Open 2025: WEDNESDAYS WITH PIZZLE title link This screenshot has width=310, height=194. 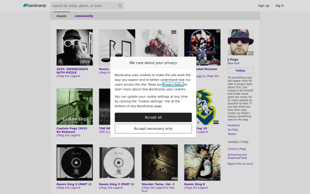pyautogui.click(x=72, y=71)
